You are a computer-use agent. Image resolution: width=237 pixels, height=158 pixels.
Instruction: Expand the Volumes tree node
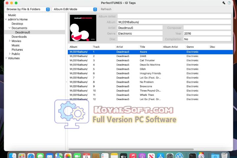[x=6, y=58]
